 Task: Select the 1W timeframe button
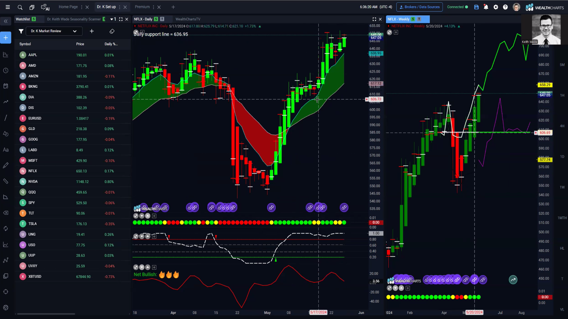[562, 187]
